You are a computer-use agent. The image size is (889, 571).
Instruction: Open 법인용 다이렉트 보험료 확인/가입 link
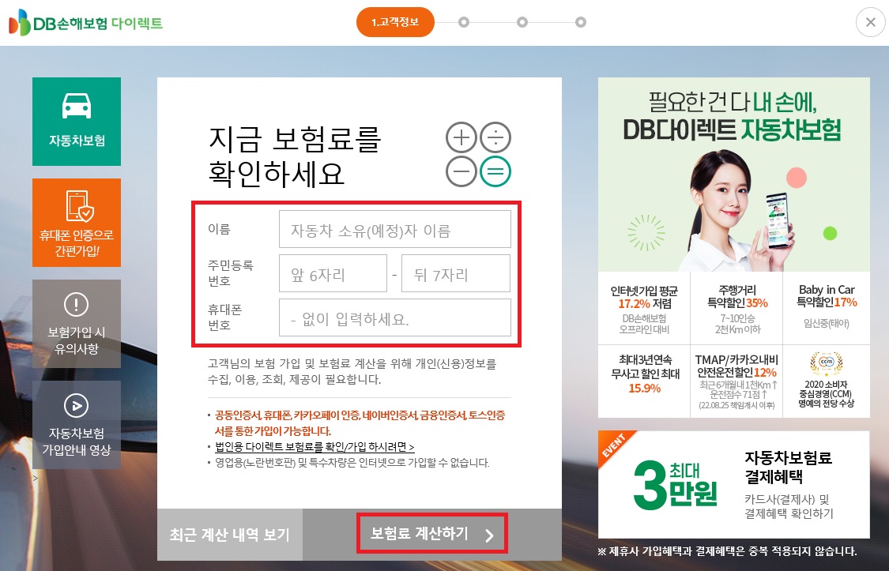pos(315,447)
